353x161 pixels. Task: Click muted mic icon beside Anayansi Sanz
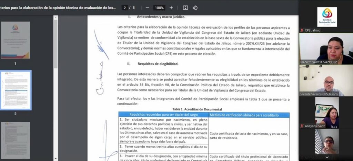(x=302, y=126)
